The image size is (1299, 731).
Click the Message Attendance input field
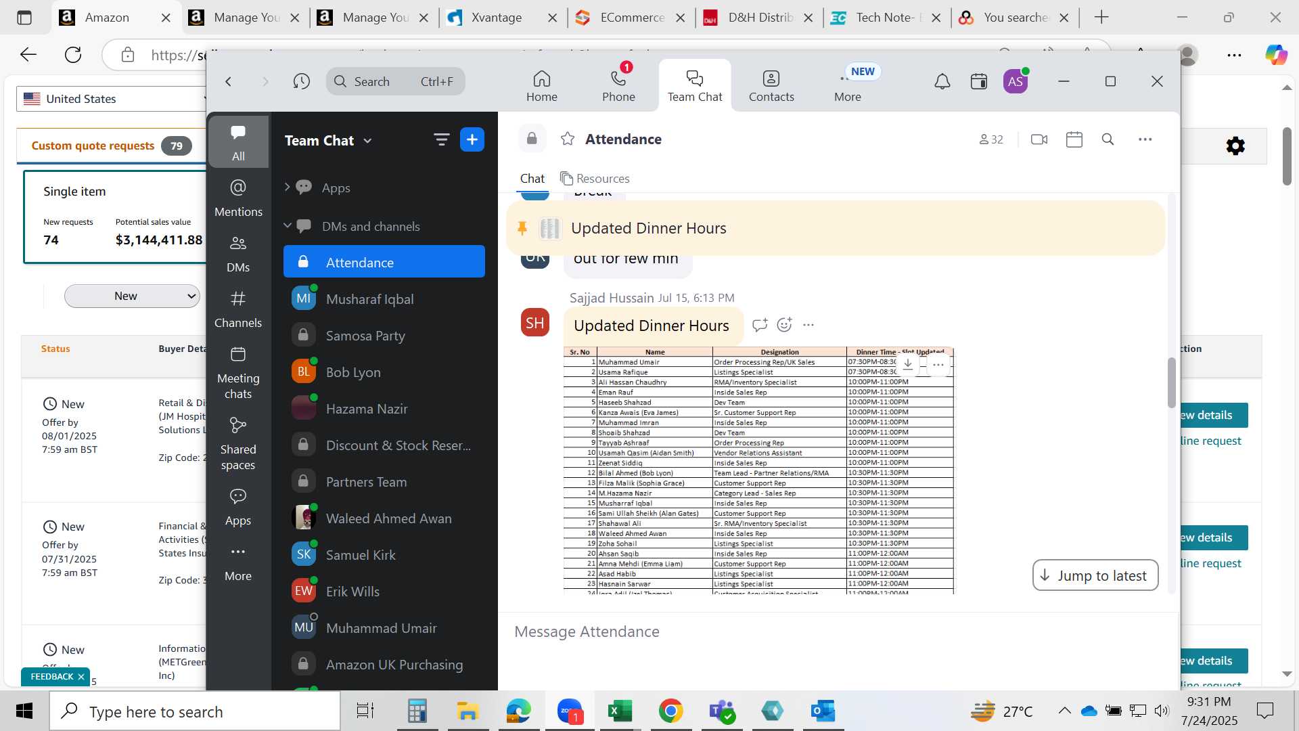pyautogui.click(x=839, y=632)
